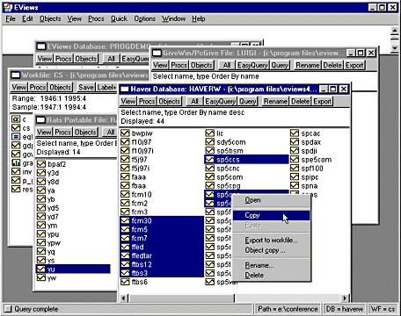Select the fcm10 series icon

(125, 194)
